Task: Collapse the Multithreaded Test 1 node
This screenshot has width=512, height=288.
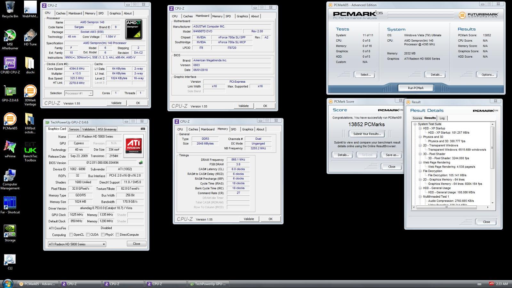Action: [x=420, y=197]
